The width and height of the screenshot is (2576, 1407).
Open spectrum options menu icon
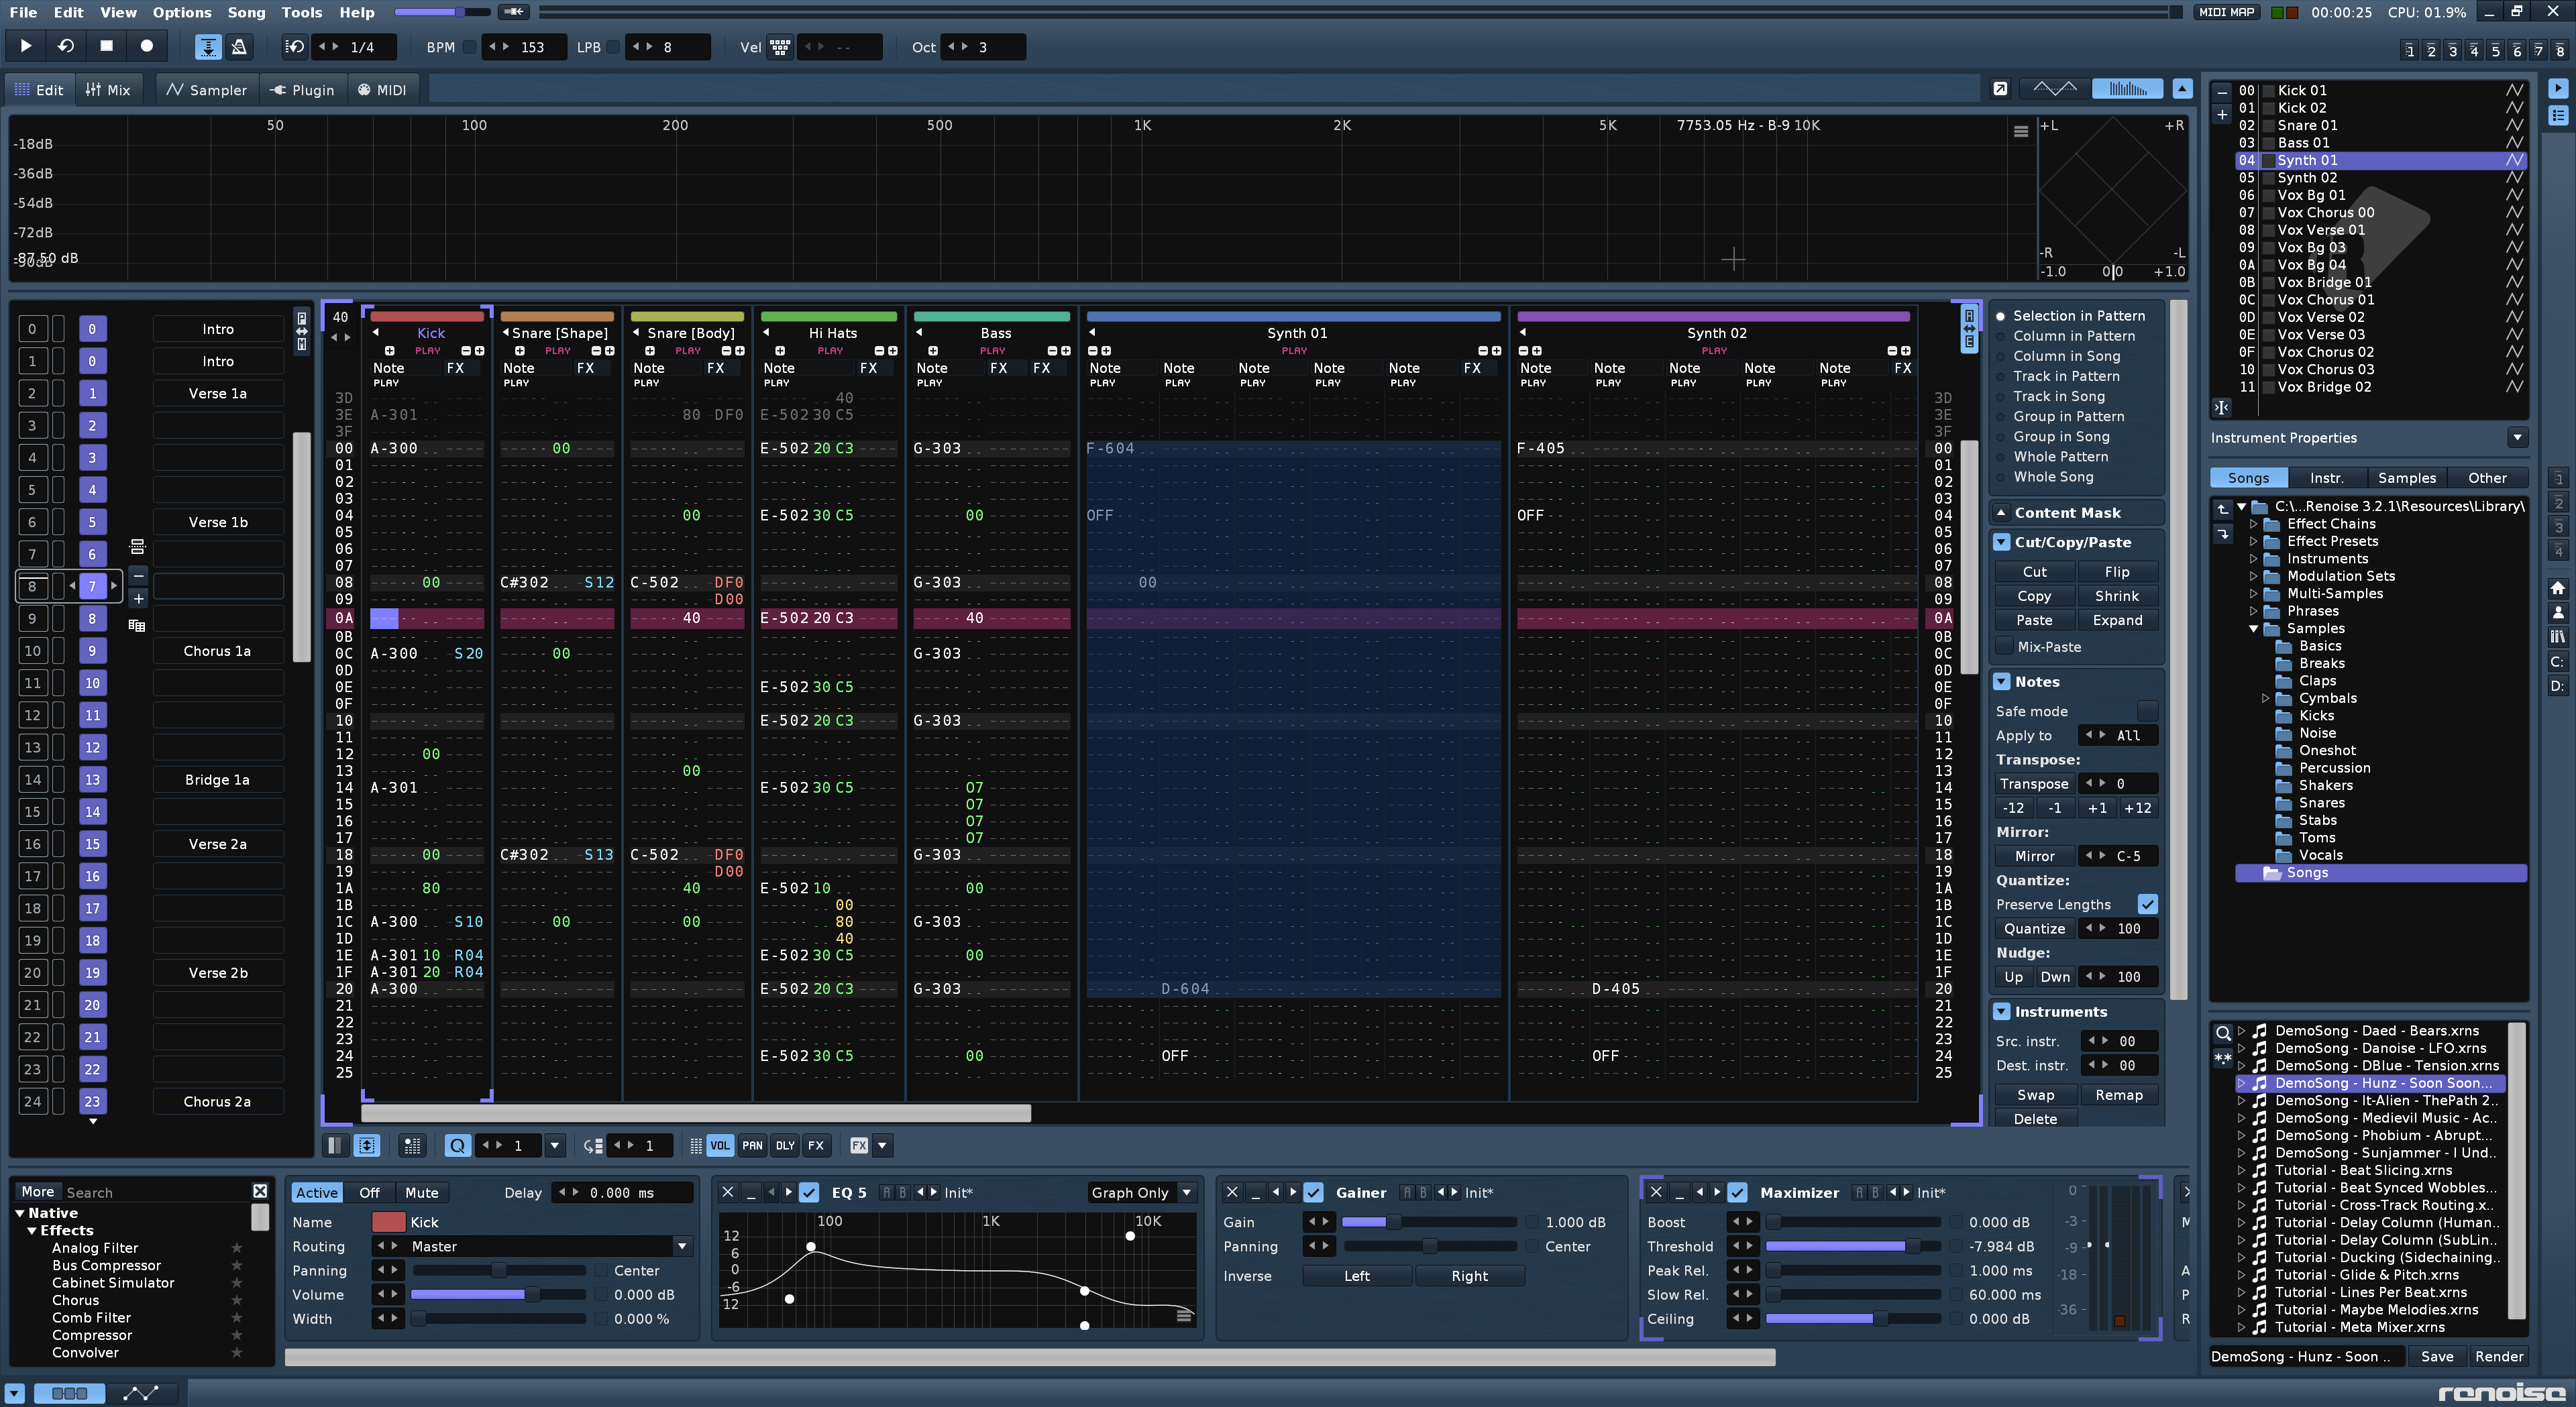pyautogui.click(x=2020, y=131)
